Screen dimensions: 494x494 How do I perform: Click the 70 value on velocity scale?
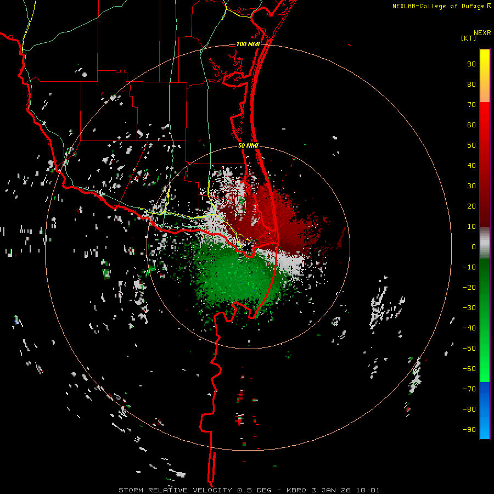(471, 105)
